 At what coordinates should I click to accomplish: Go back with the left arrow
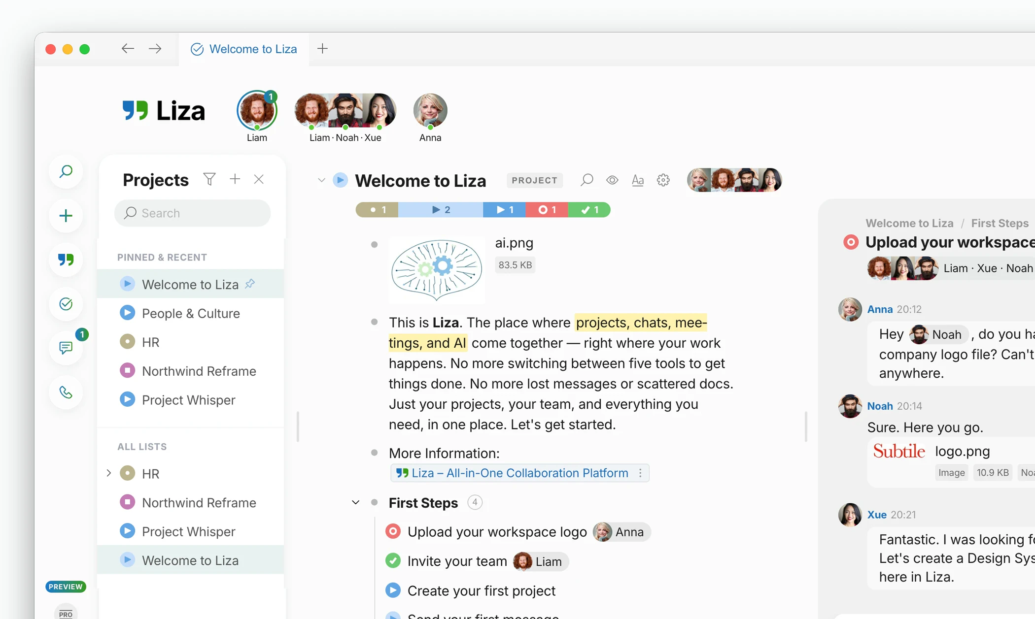coord(128,49)
